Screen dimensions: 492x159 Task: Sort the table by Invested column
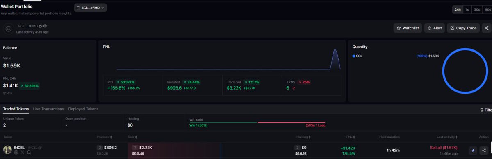104,137
